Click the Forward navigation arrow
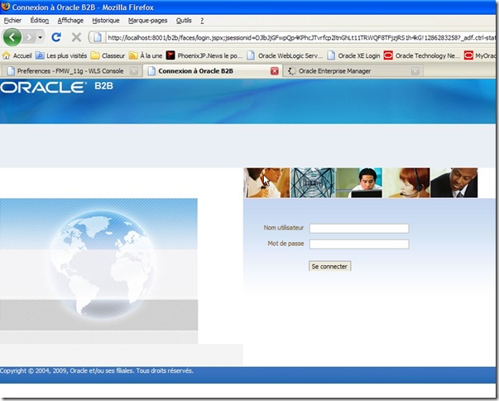The height and width of the screenshot is (401, 499). coord(29,37)
